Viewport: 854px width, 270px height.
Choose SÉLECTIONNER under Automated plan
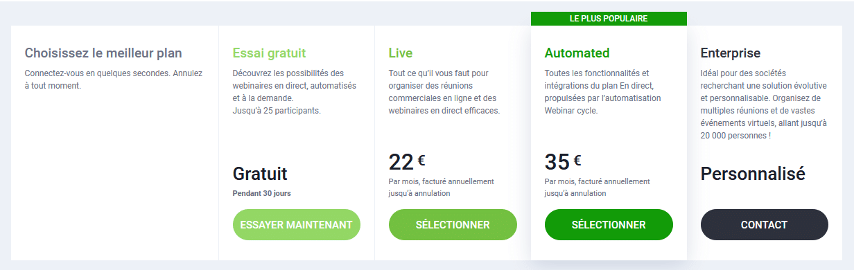coord(609,225)
